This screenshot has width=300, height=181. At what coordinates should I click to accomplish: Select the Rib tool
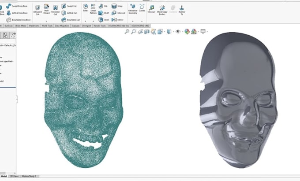click(x=103, y=6)
